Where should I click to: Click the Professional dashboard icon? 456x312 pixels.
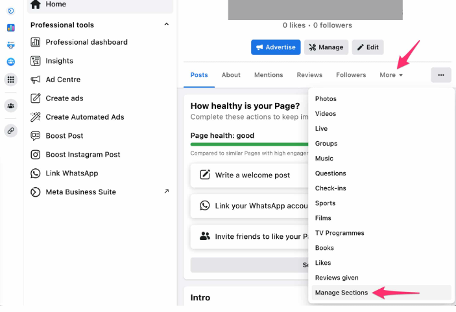(36, 42)
